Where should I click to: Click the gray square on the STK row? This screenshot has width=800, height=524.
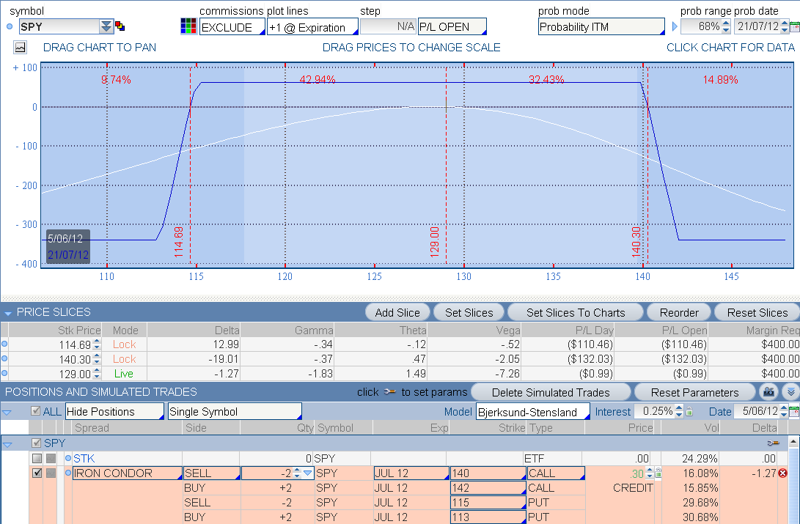(51, 458)
